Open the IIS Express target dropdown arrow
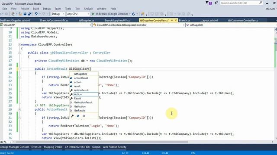Screen dimensions: 277x155 point(130,14)
